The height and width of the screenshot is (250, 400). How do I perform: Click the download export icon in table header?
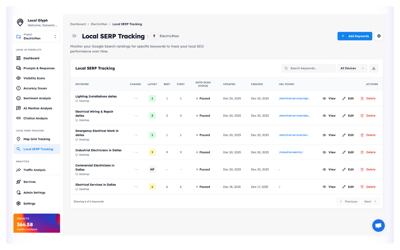(374, 68)
